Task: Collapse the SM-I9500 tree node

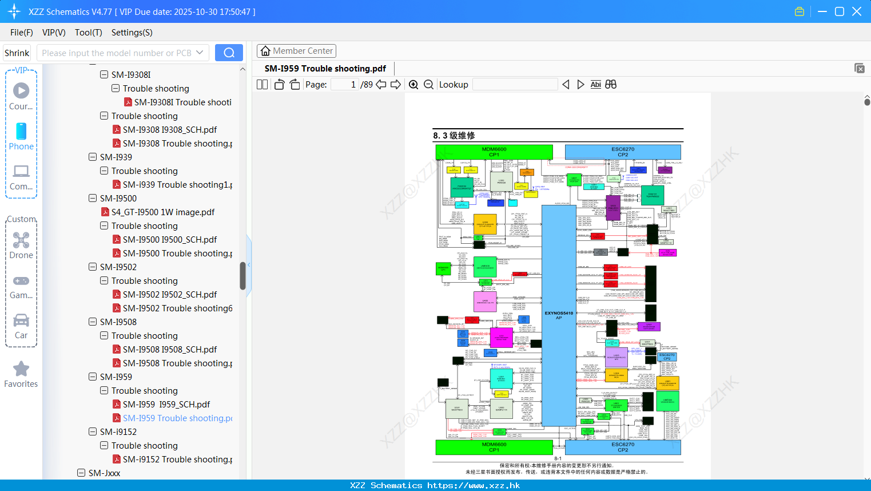Action: click(x=93, y=198)
